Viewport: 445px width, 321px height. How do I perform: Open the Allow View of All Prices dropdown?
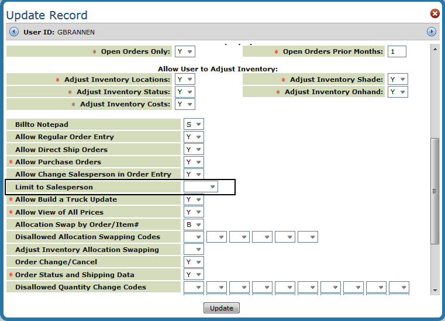[x=194, y=212]
